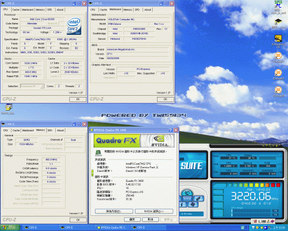Open Mainboard tab in the CPU-Z memory timings window

click(28, 130)
